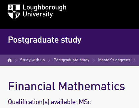Click the chevron after Study with us
Viewport: 139px width, 108px height.
point(49,60)
